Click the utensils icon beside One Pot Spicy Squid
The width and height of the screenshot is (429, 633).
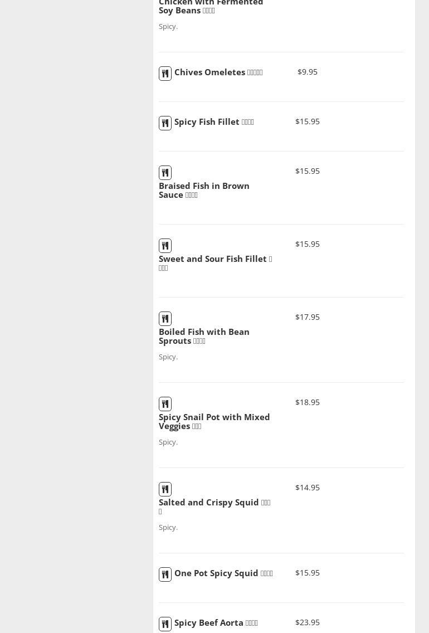coord(165,574)
